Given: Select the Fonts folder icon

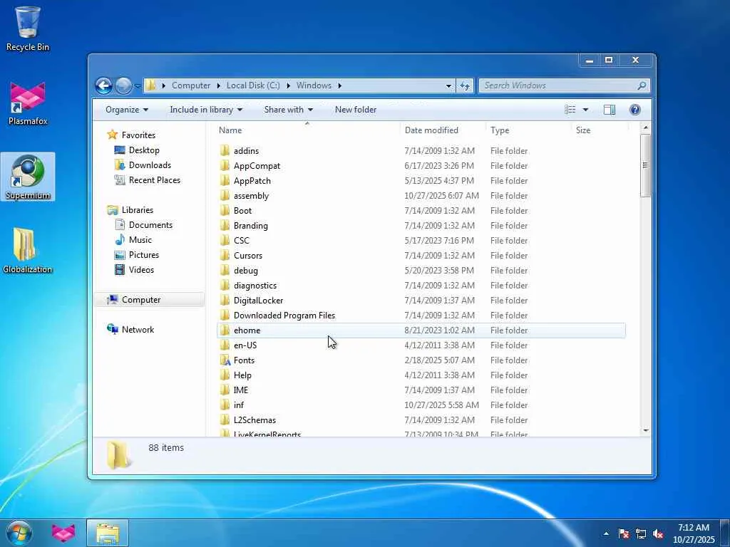Looking at the screenshot, I should [225, 360].
